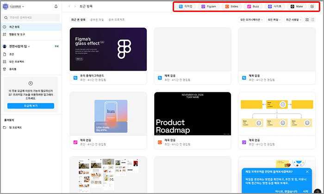This screenshot has width=324, height=194.
Task: Close the blue file browser tour popup
Action: click(x=307, y=171)
